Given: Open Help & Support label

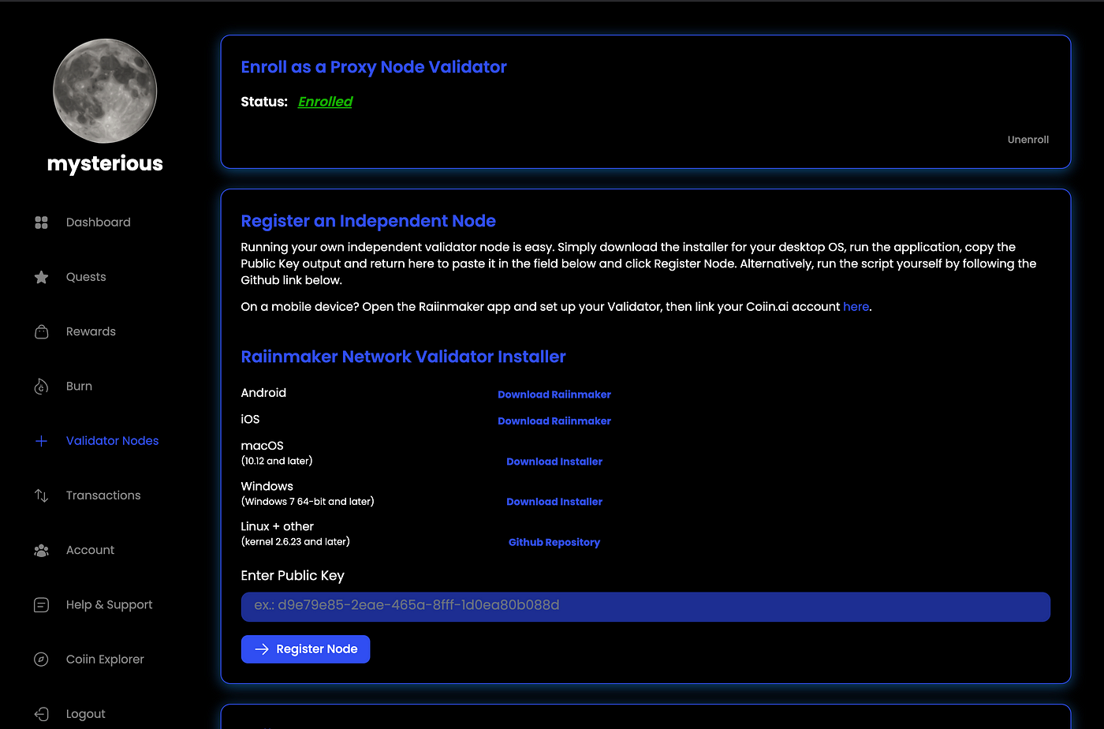Looking at the screenshot, I should (109, 605).
